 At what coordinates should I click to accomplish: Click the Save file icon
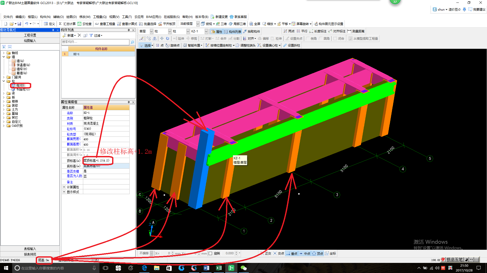coord(19,24)
